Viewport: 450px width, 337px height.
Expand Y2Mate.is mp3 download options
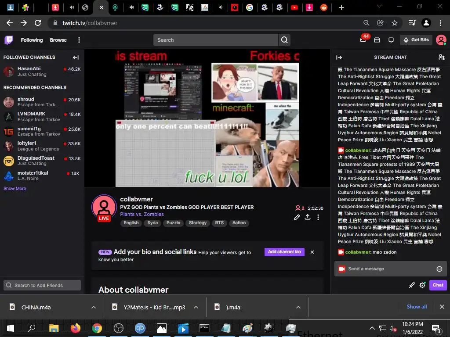(x=196, y=307)
